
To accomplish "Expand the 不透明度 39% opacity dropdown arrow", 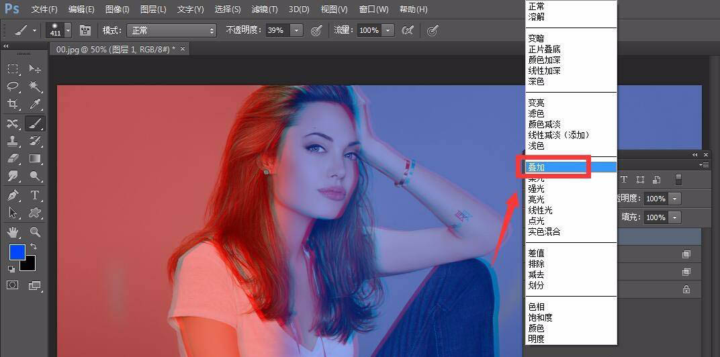I will pyautogui.click(x=297, y=30).
